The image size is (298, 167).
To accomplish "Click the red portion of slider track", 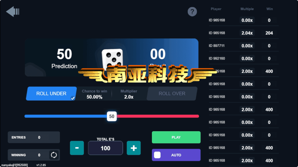I will coord(158,116).
